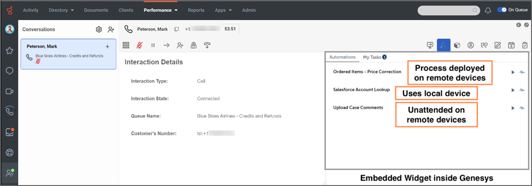
Task: Open the help lifebuoy sidebar icon
Action: 9,152
